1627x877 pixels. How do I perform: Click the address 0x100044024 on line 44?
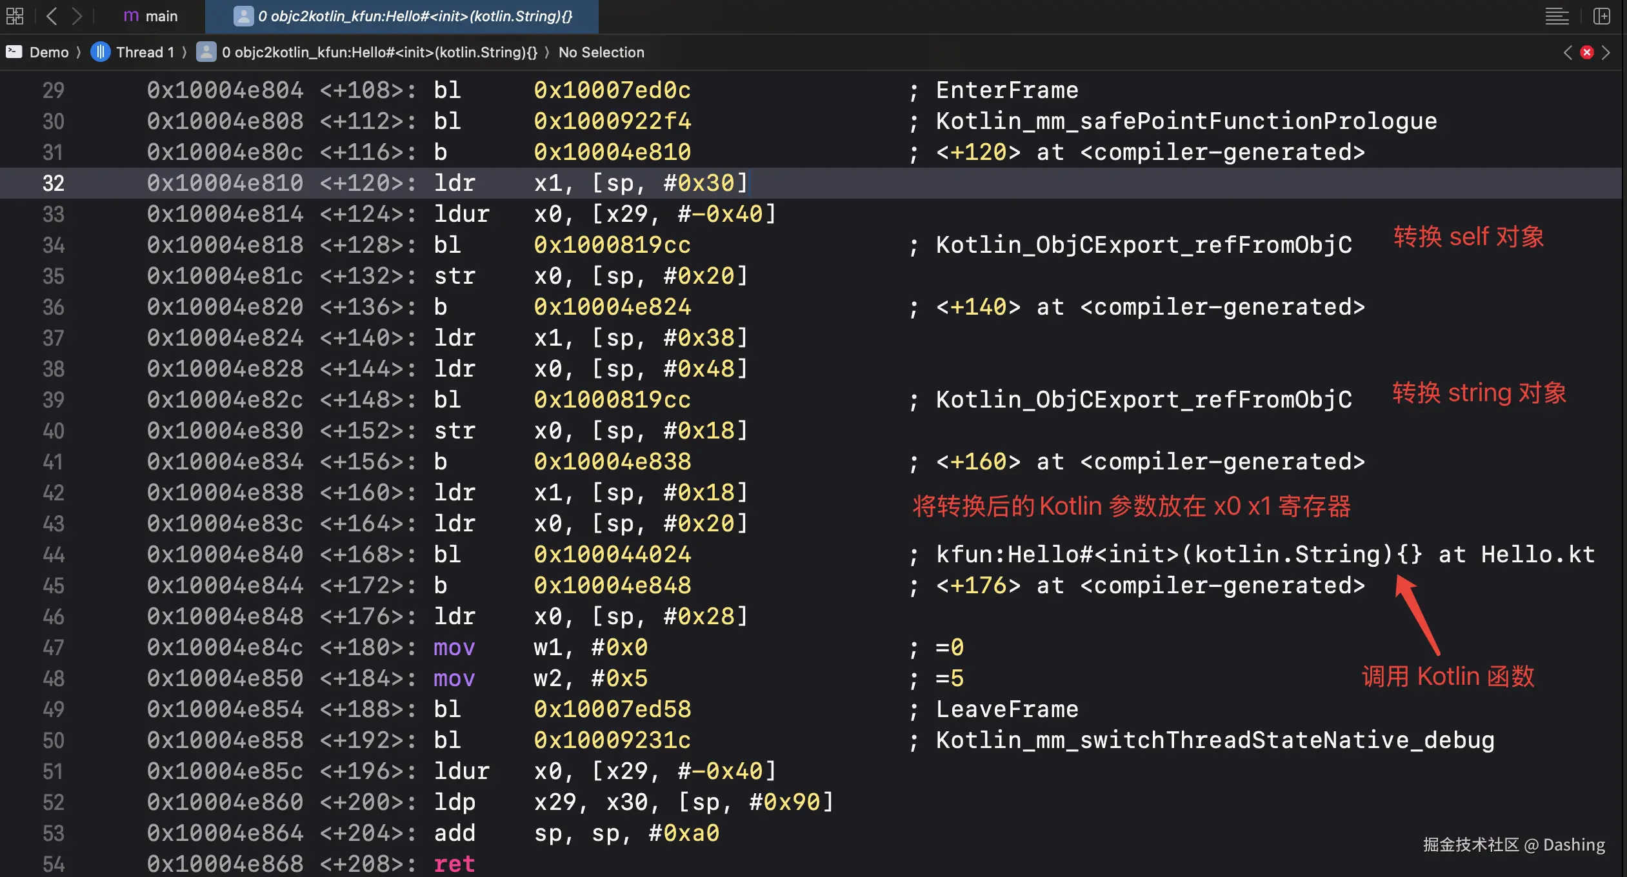point(612,555)
